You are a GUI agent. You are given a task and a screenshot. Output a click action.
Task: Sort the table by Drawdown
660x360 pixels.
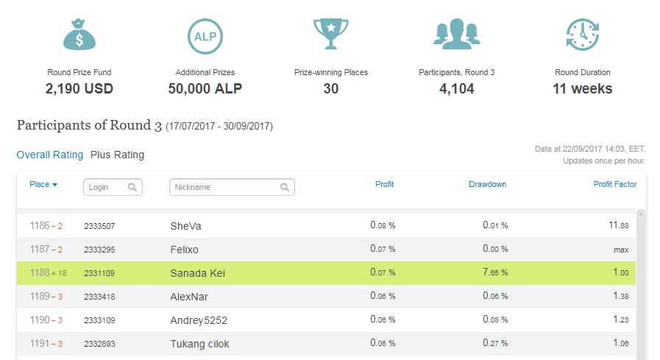[487, 185]
